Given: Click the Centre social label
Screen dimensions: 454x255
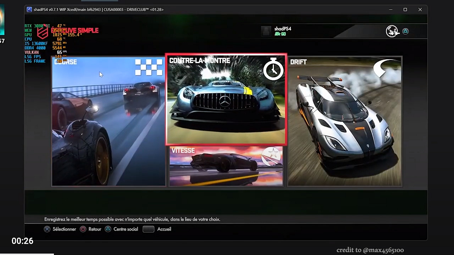Looking at the screenshot, I should pos(126,229).
